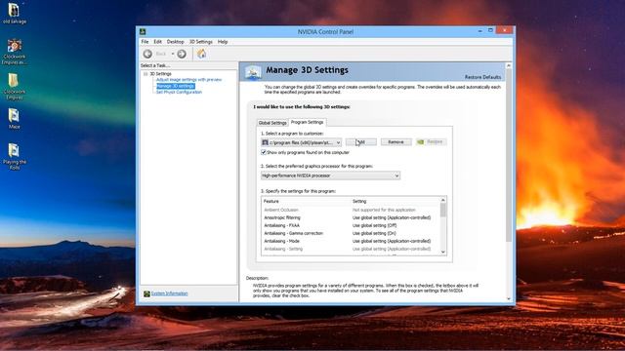The height and width of the screenshot is (351, 625).
Task: Open the 'Playing the Rolls' desktop icon
Action: [14, 150]
